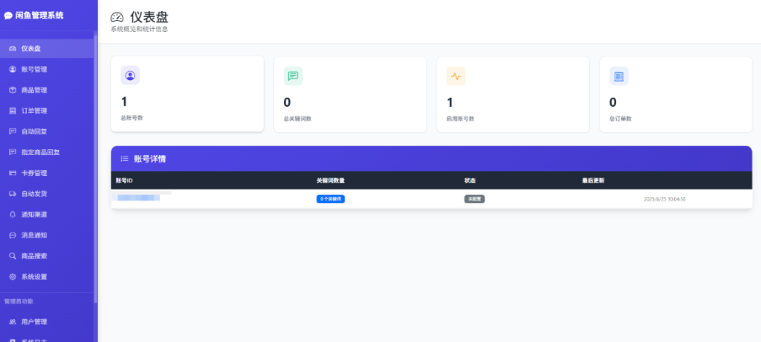Click the 自动发货 truck icon
The image size is (761, 342).
12,194
